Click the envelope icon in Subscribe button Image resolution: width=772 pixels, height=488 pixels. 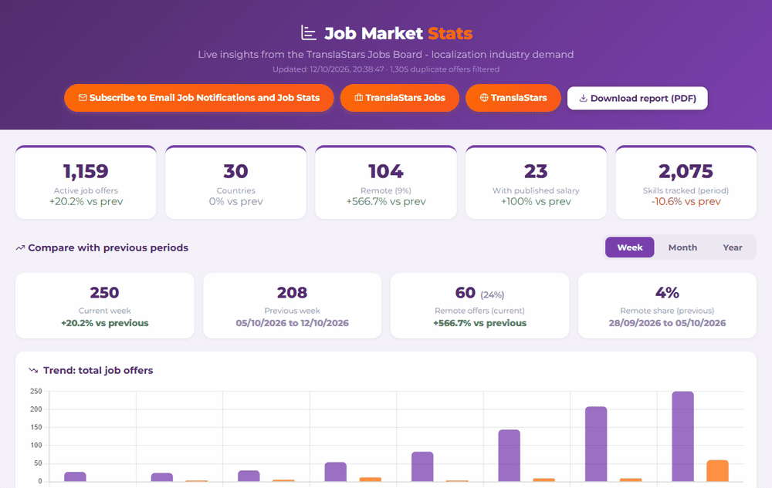tap(83, 98)
